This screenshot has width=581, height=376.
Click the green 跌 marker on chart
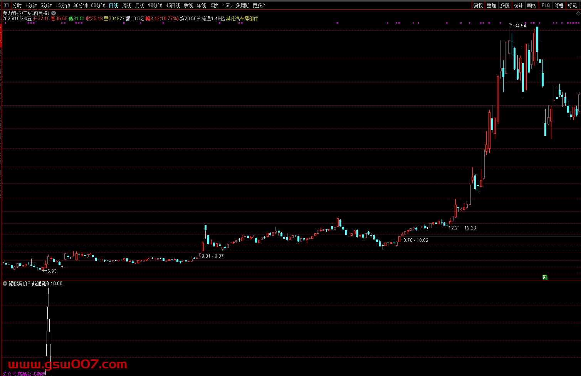pyautogui.click(x=545, y=277)
